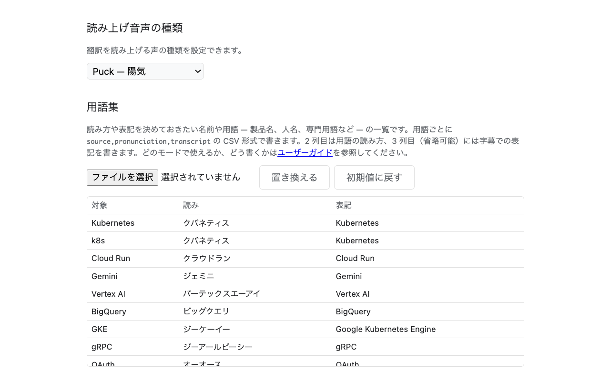This screenshot has height=381, width=610.
Task: Select Cloud Run in the 表記 column
Action: [355, 258]
